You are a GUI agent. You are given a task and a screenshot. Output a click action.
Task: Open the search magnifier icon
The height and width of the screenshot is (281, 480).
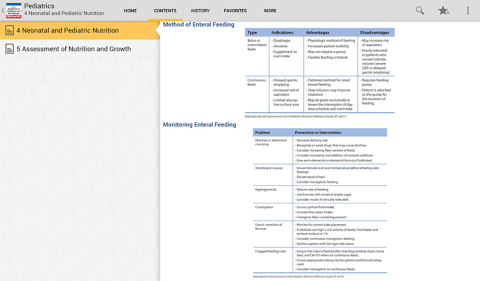pos(419,10)
